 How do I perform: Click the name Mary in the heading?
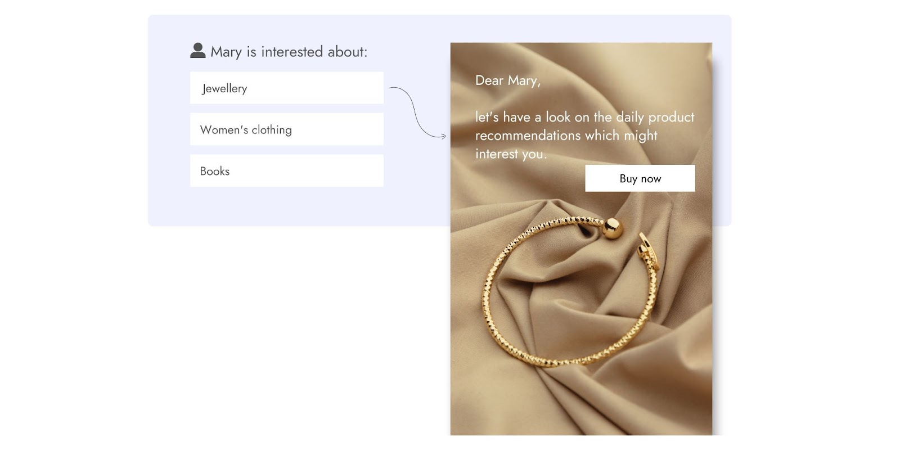click(x=226, y=52)
